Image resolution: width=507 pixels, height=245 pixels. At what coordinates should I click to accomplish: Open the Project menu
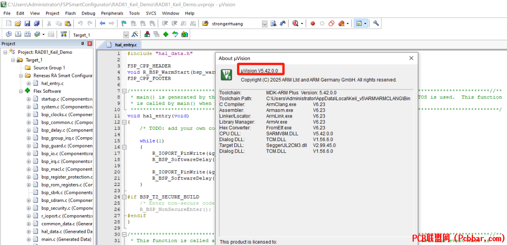[53, 13]
